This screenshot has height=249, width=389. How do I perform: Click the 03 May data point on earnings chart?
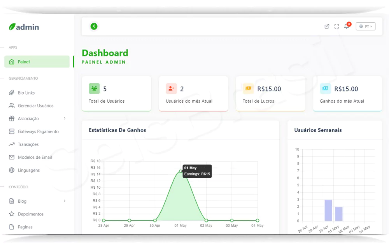coord(232,220)
